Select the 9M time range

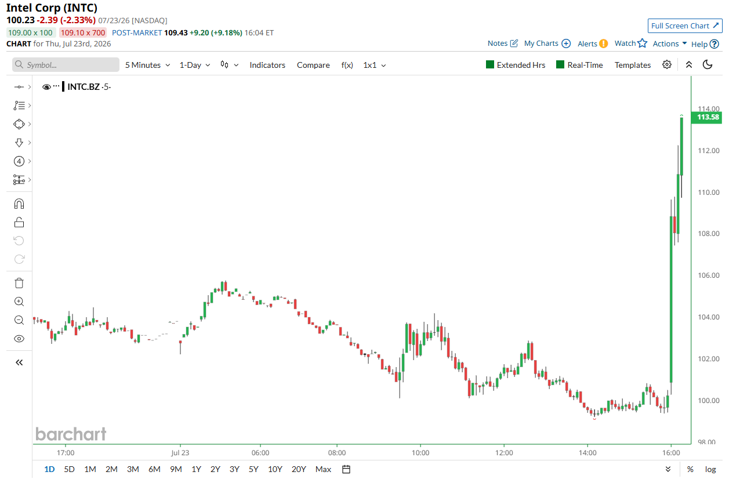[x=176, y=469]
